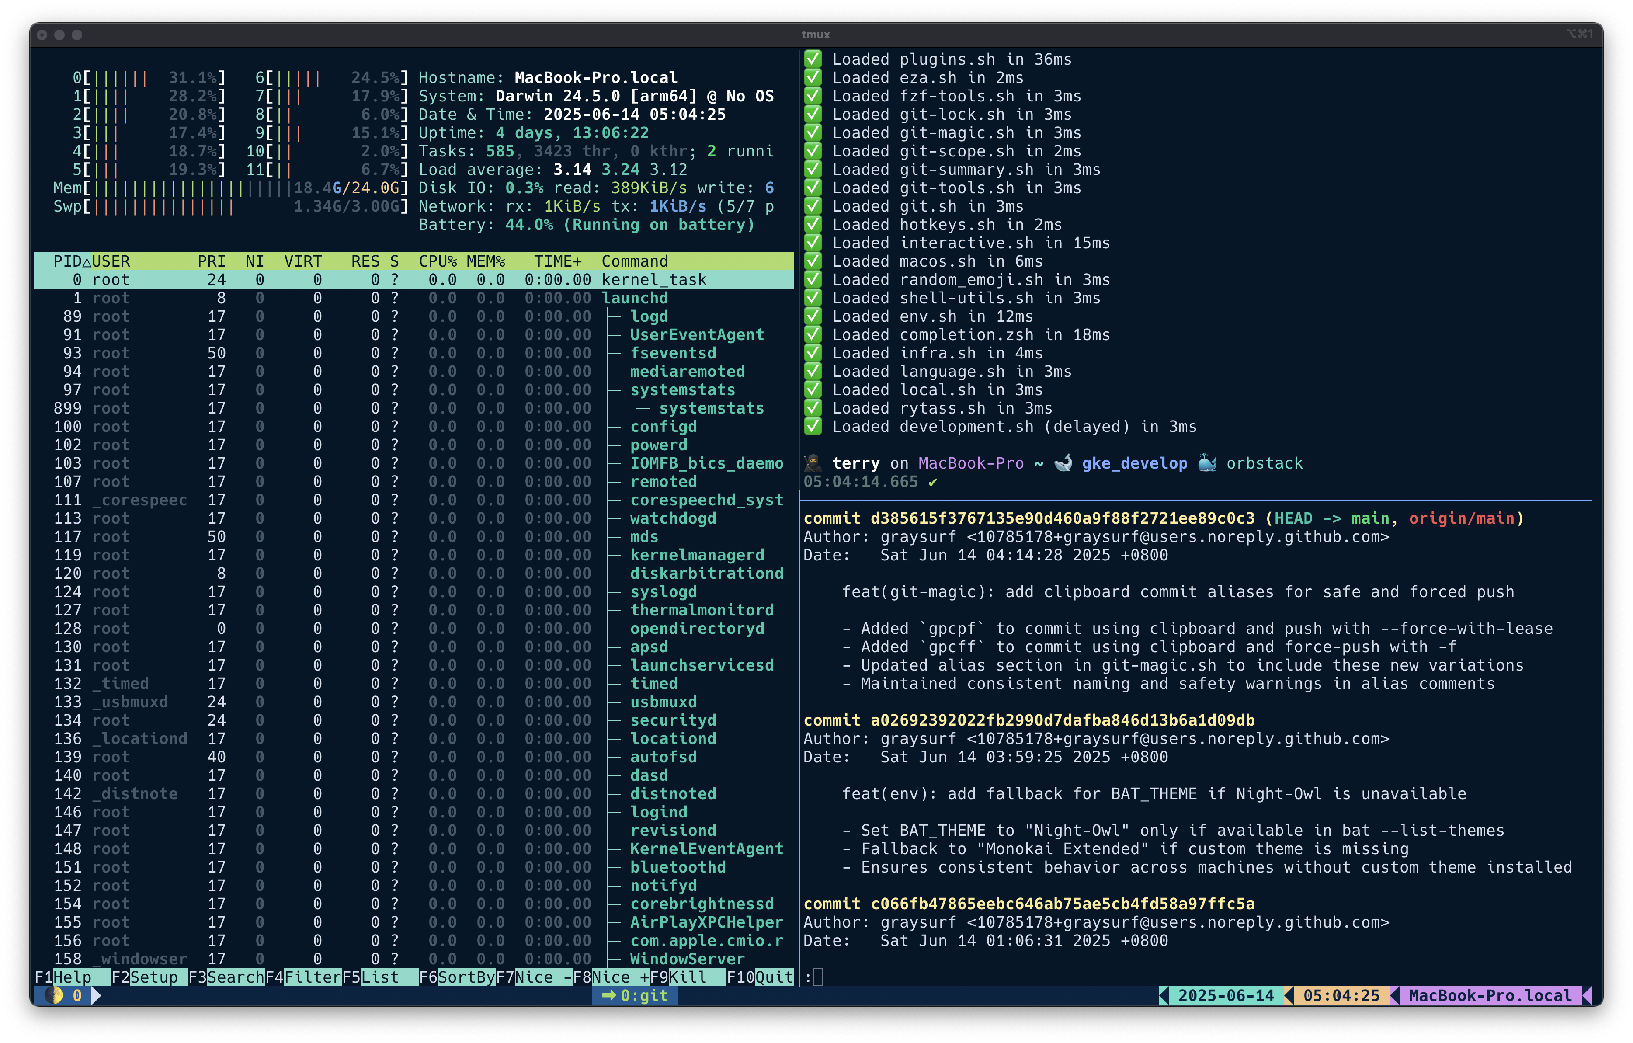The width and height of the screenshot is (1633, 1043).
Task: Click the green checkmark beside plugins.sh
Action: click(x=813, y=59)
